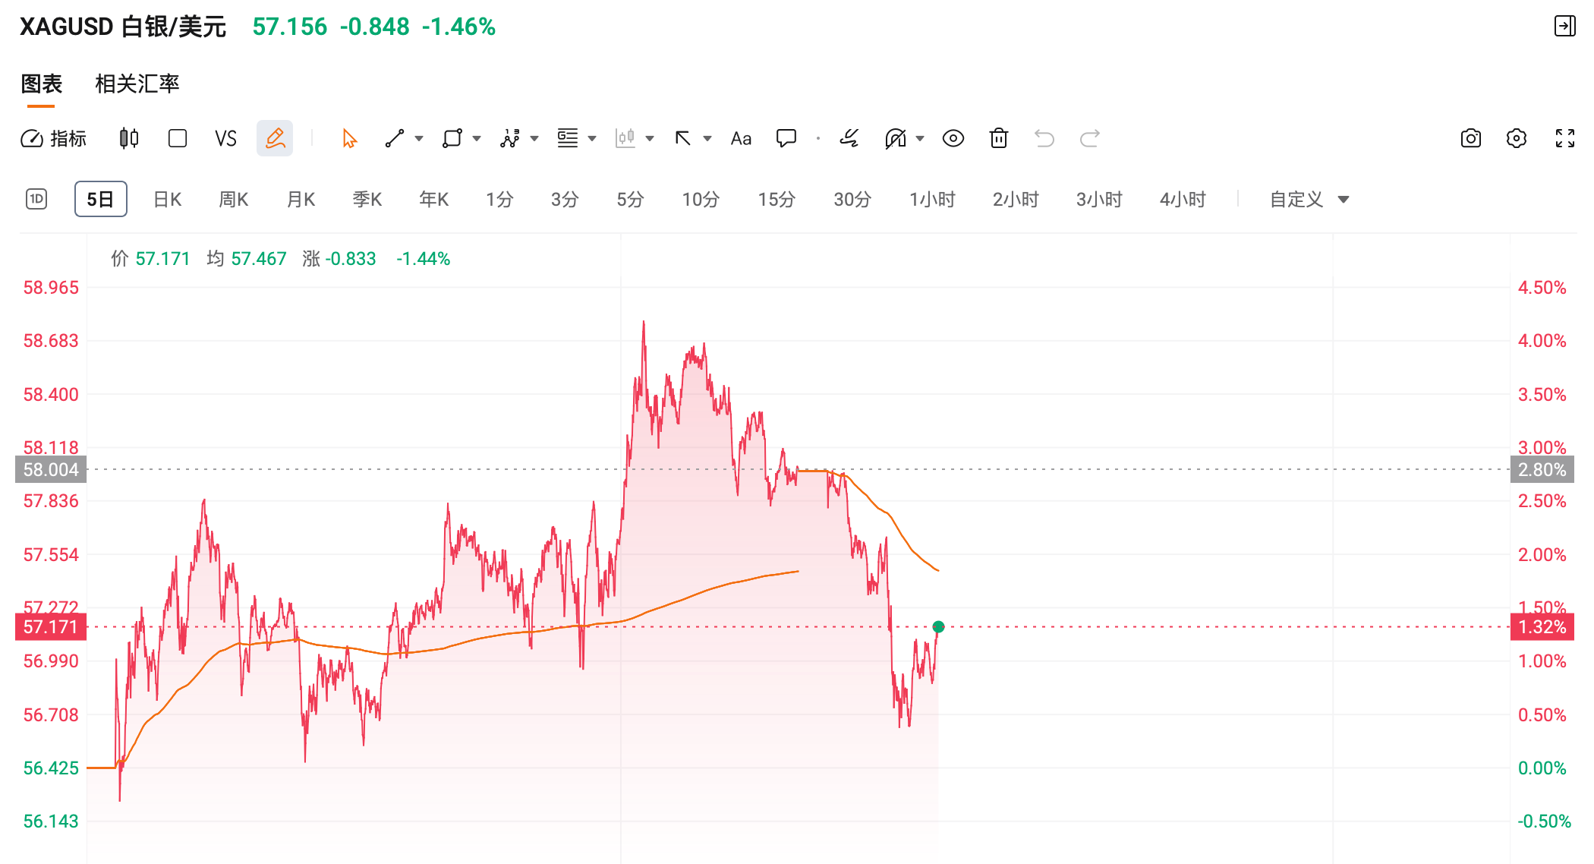Open the 指标 (indicators) panel
1594x864 pixels.
pos(55,138)
